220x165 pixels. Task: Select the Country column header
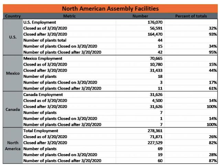point(13,16)
